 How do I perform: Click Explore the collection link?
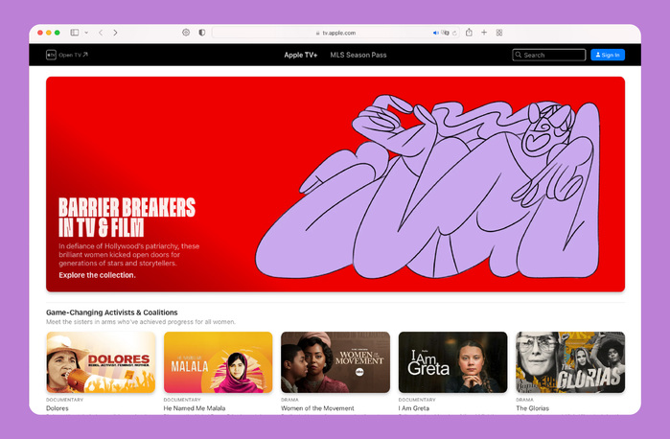point(97,275)
